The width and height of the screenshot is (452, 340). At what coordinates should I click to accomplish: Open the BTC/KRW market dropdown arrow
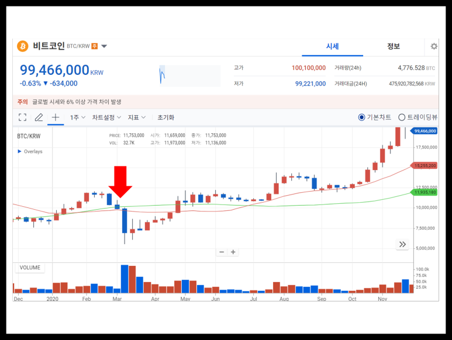pyautogui.click(x=104, y=46)
